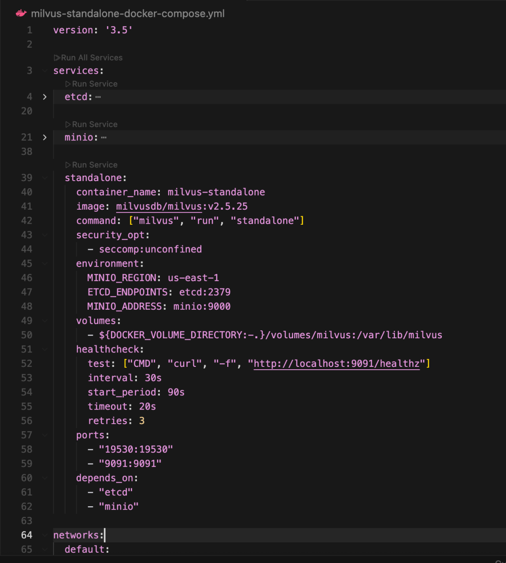Image resolution: width=506 pixels, height=563 pixels.
Task: Click the container_name key
Action: click(x=116, y=192)
